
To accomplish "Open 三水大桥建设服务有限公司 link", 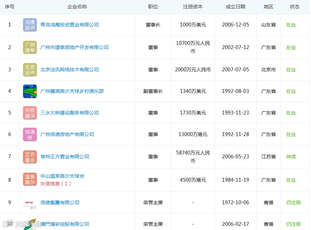I will (x=70, y=113).
